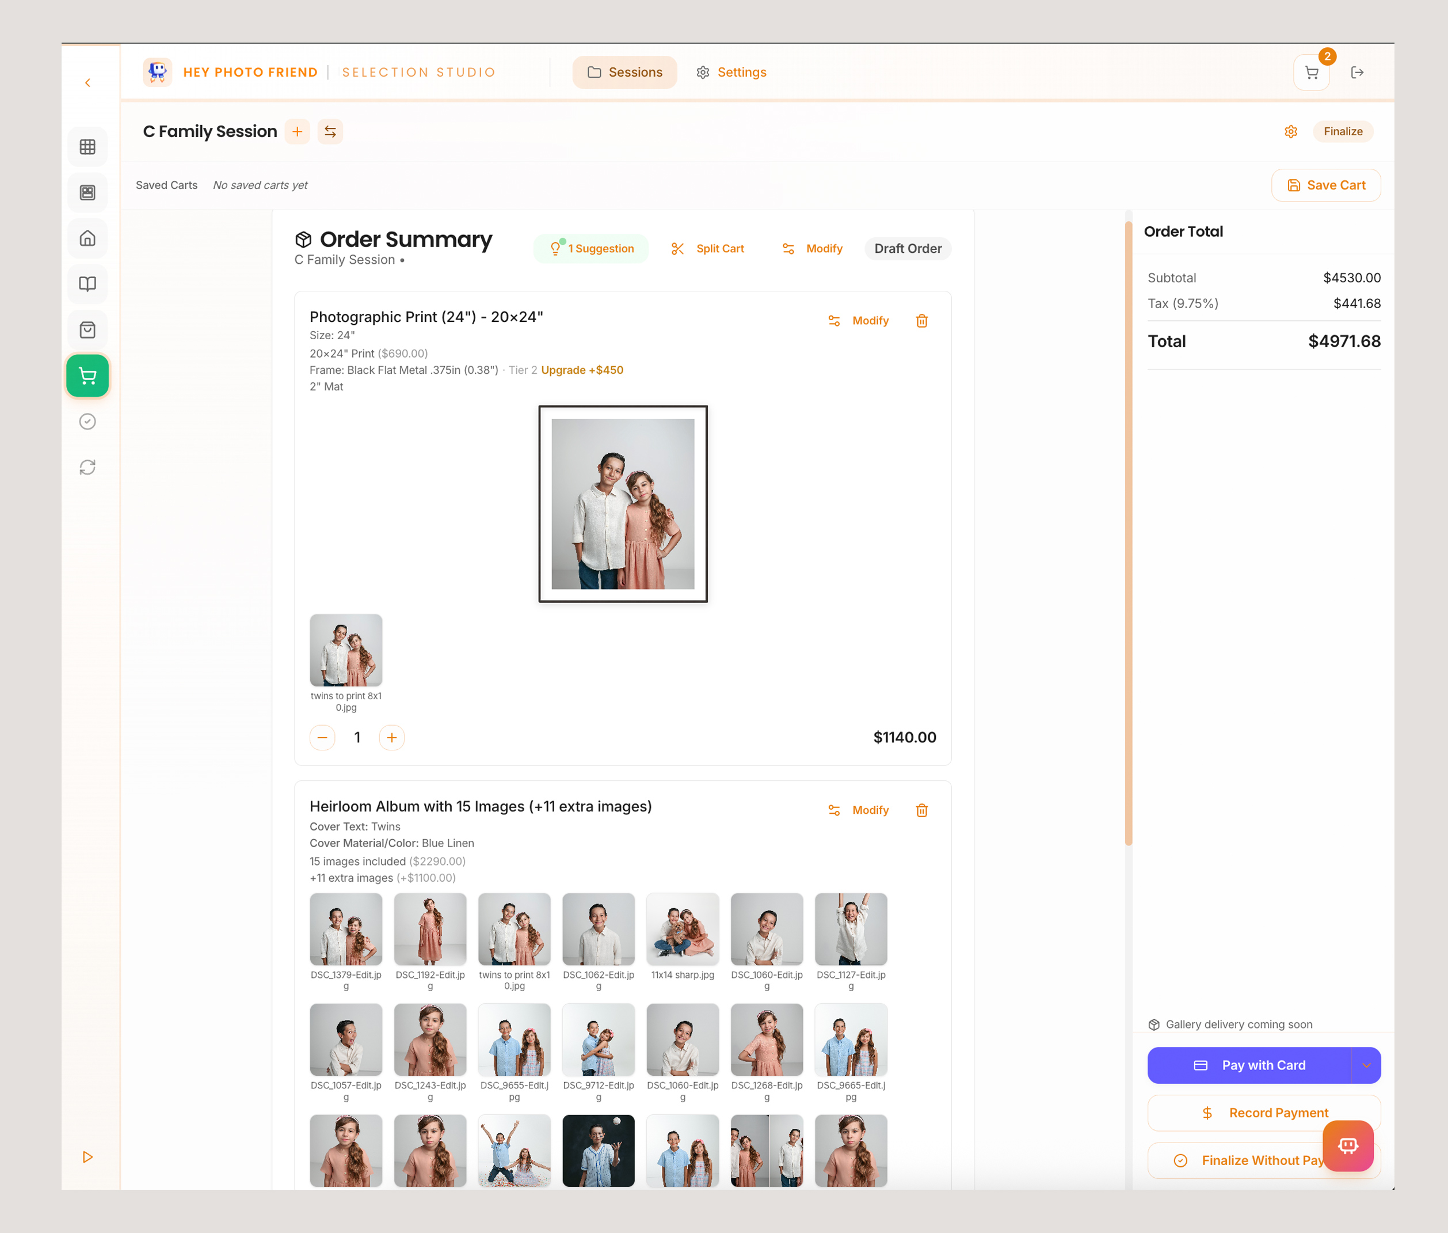This screenshot has width=1448, height=1233.
Task: Open the book album sidebar icon
Action: pyautogui.click(x=87, y=284)
